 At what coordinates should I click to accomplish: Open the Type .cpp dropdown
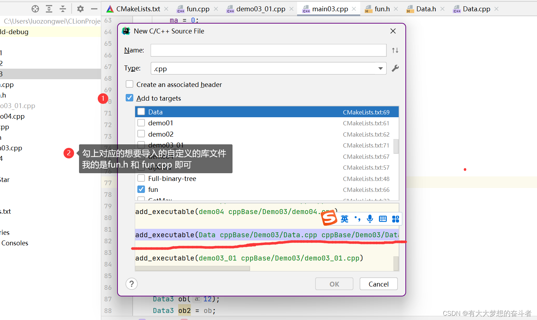[268, 68]
